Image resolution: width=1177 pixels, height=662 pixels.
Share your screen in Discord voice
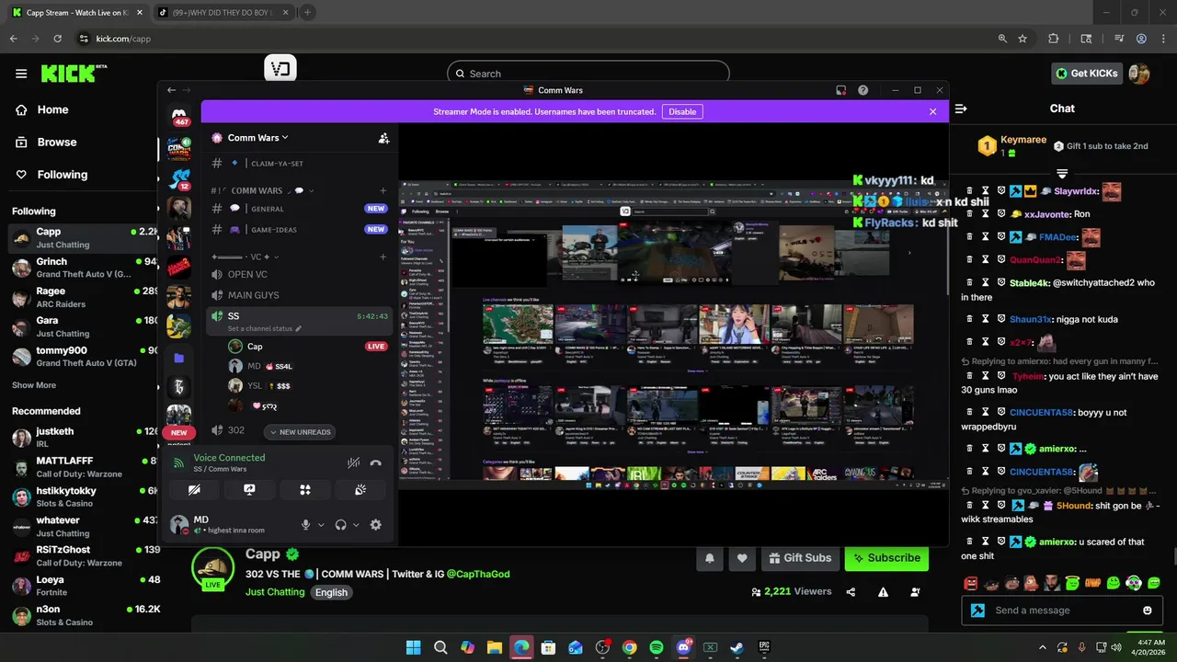[249, 490]
